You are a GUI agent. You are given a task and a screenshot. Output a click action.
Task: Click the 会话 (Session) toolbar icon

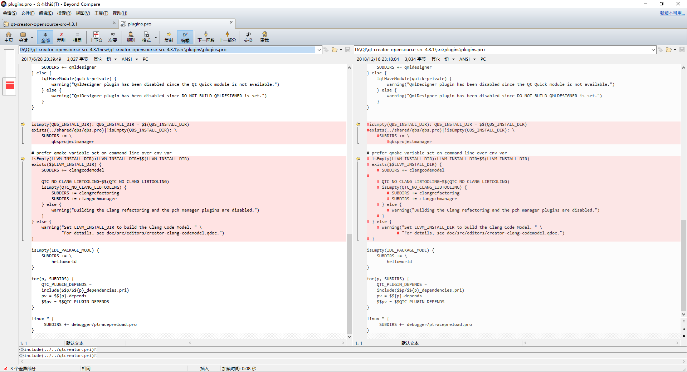coord(22,37)
